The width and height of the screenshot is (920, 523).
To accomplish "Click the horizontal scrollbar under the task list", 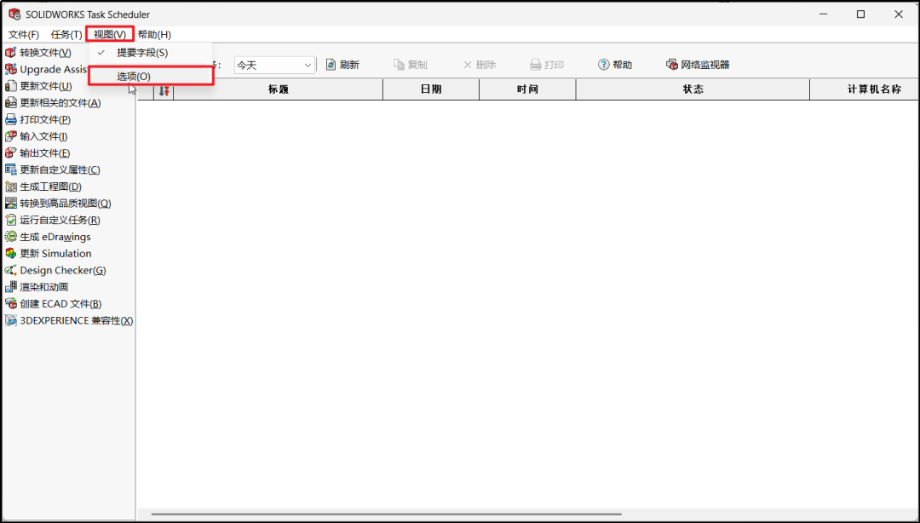I will click(x=386, y=514).
